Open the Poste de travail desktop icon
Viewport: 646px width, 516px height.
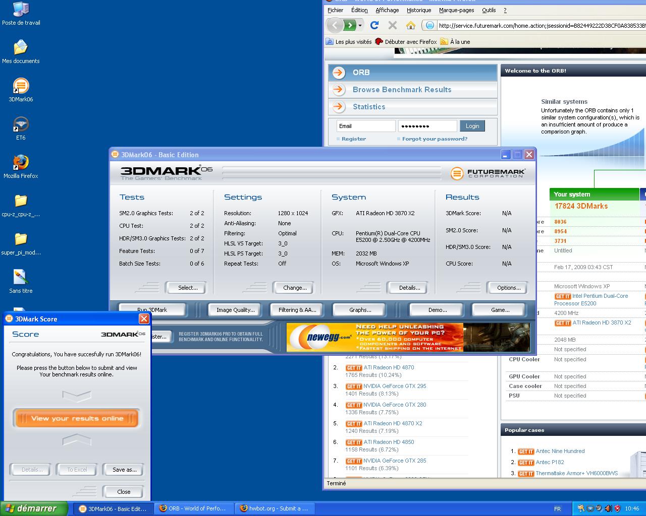pos(21,14)
